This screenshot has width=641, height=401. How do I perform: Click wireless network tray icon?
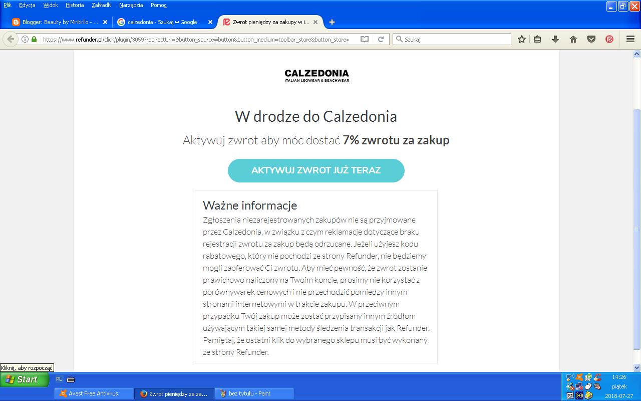(570, 377)
